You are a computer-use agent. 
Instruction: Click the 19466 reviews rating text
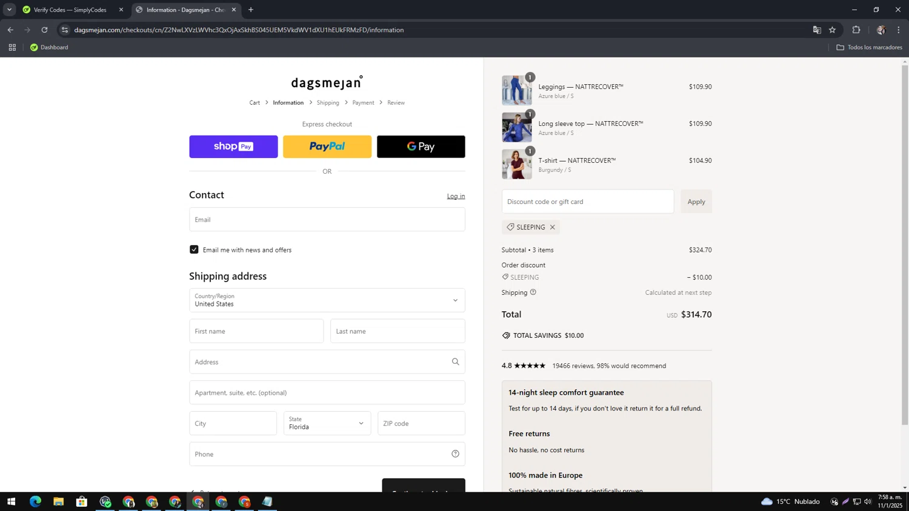point(609,366)
